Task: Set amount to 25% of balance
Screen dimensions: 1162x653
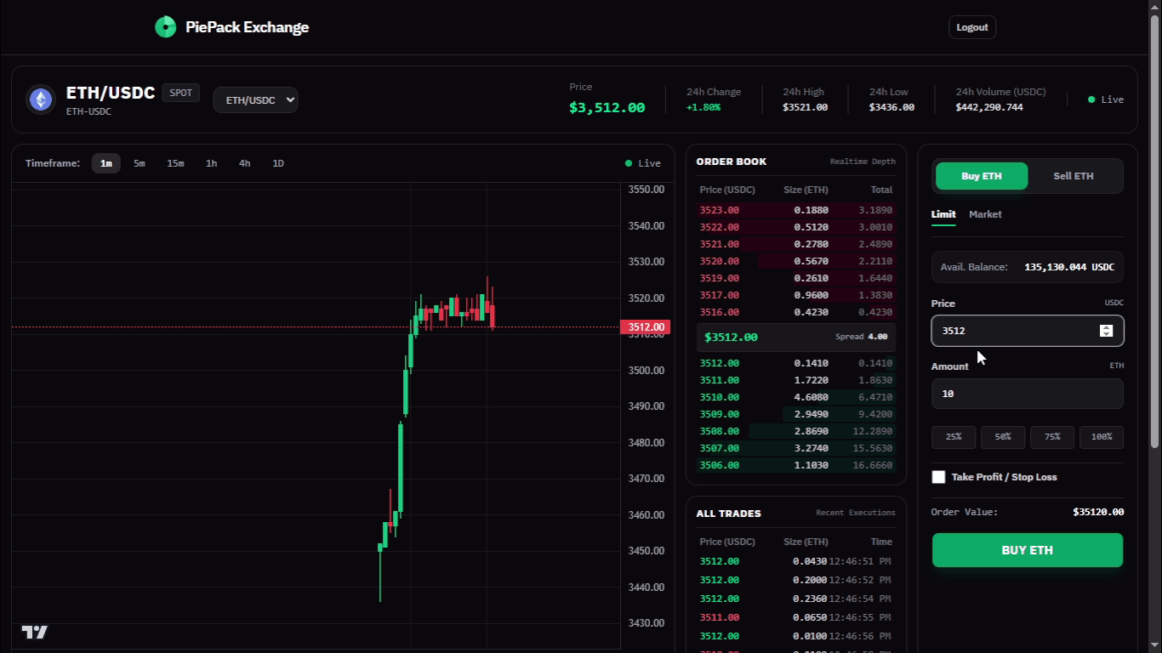Action: coord(954,437)
